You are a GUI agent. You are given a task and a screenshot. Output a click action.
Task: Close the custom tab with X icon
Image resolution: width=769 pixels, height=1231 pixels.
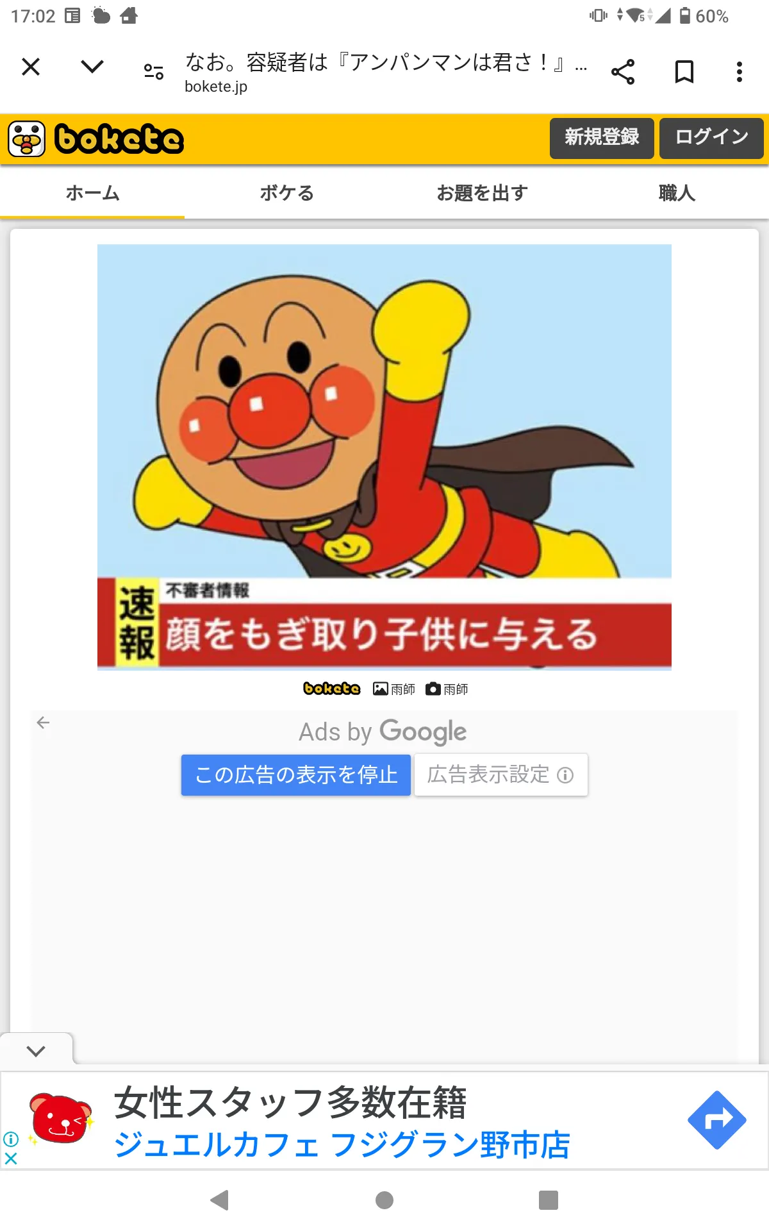pyautogui.click(x=31, y=67)
